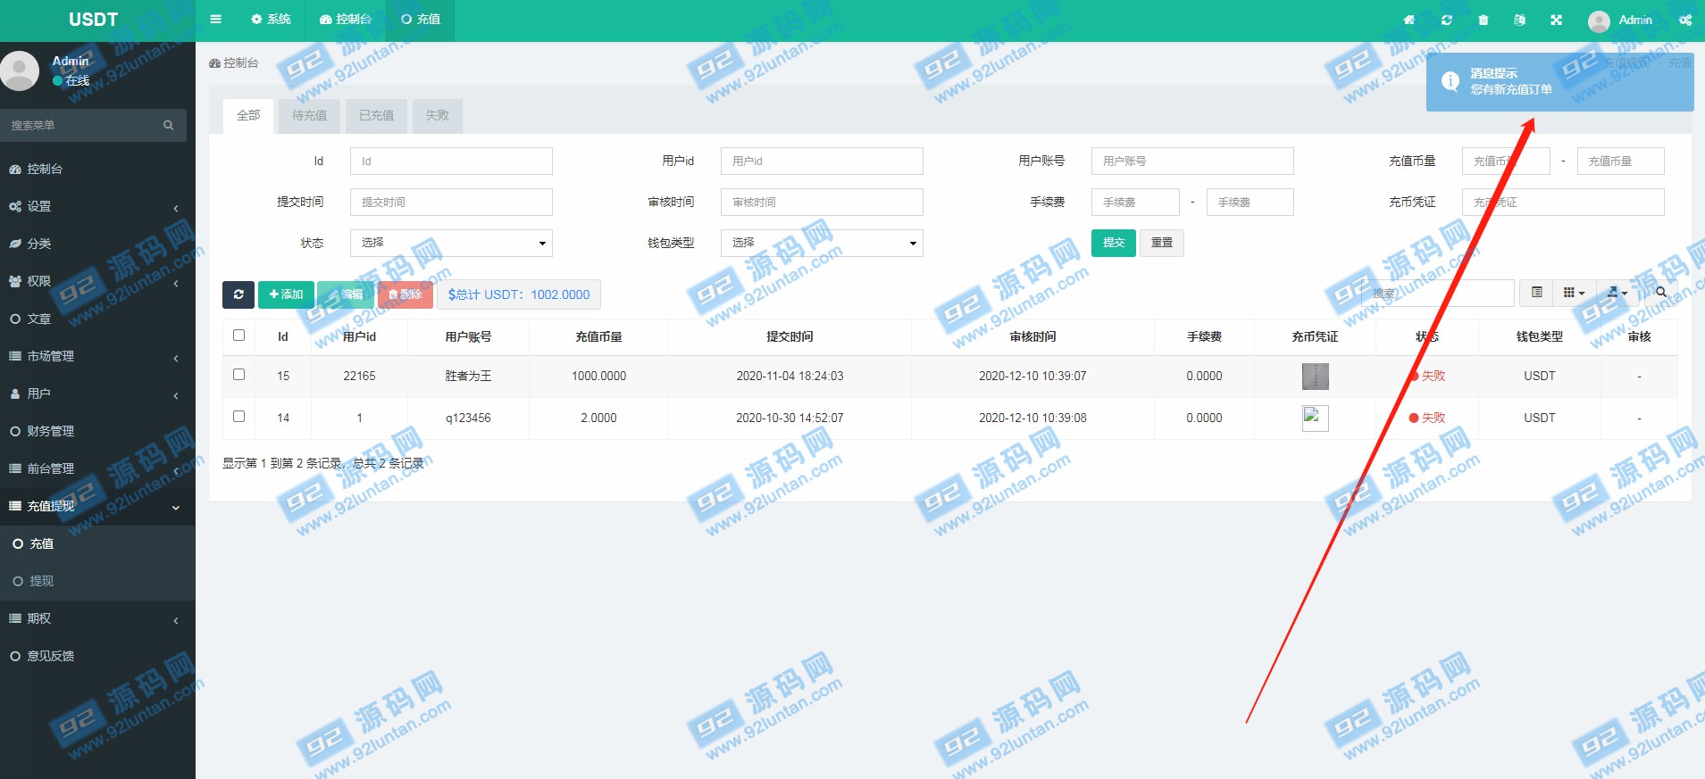Open the columns grid dropdown
Image resolution: width=1705 pixels, height=779 pixels.
(1574, 293)
